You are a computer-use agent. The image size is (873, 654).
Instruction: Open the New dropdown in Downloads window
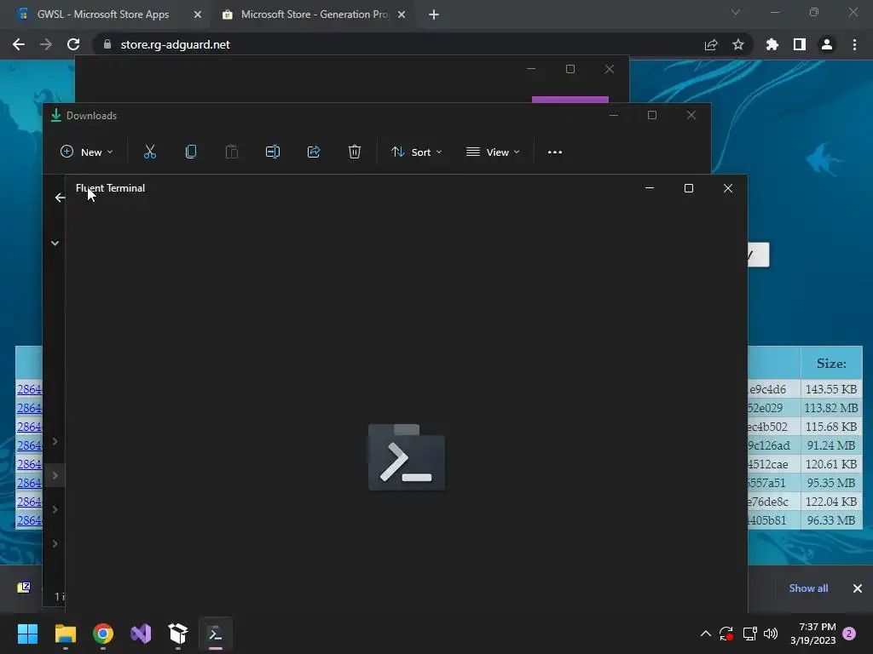point(86,152)
